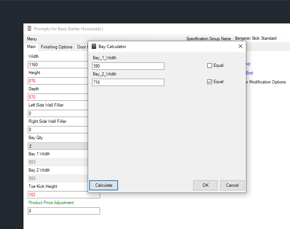Click the Bay_1_Width label

104,58
